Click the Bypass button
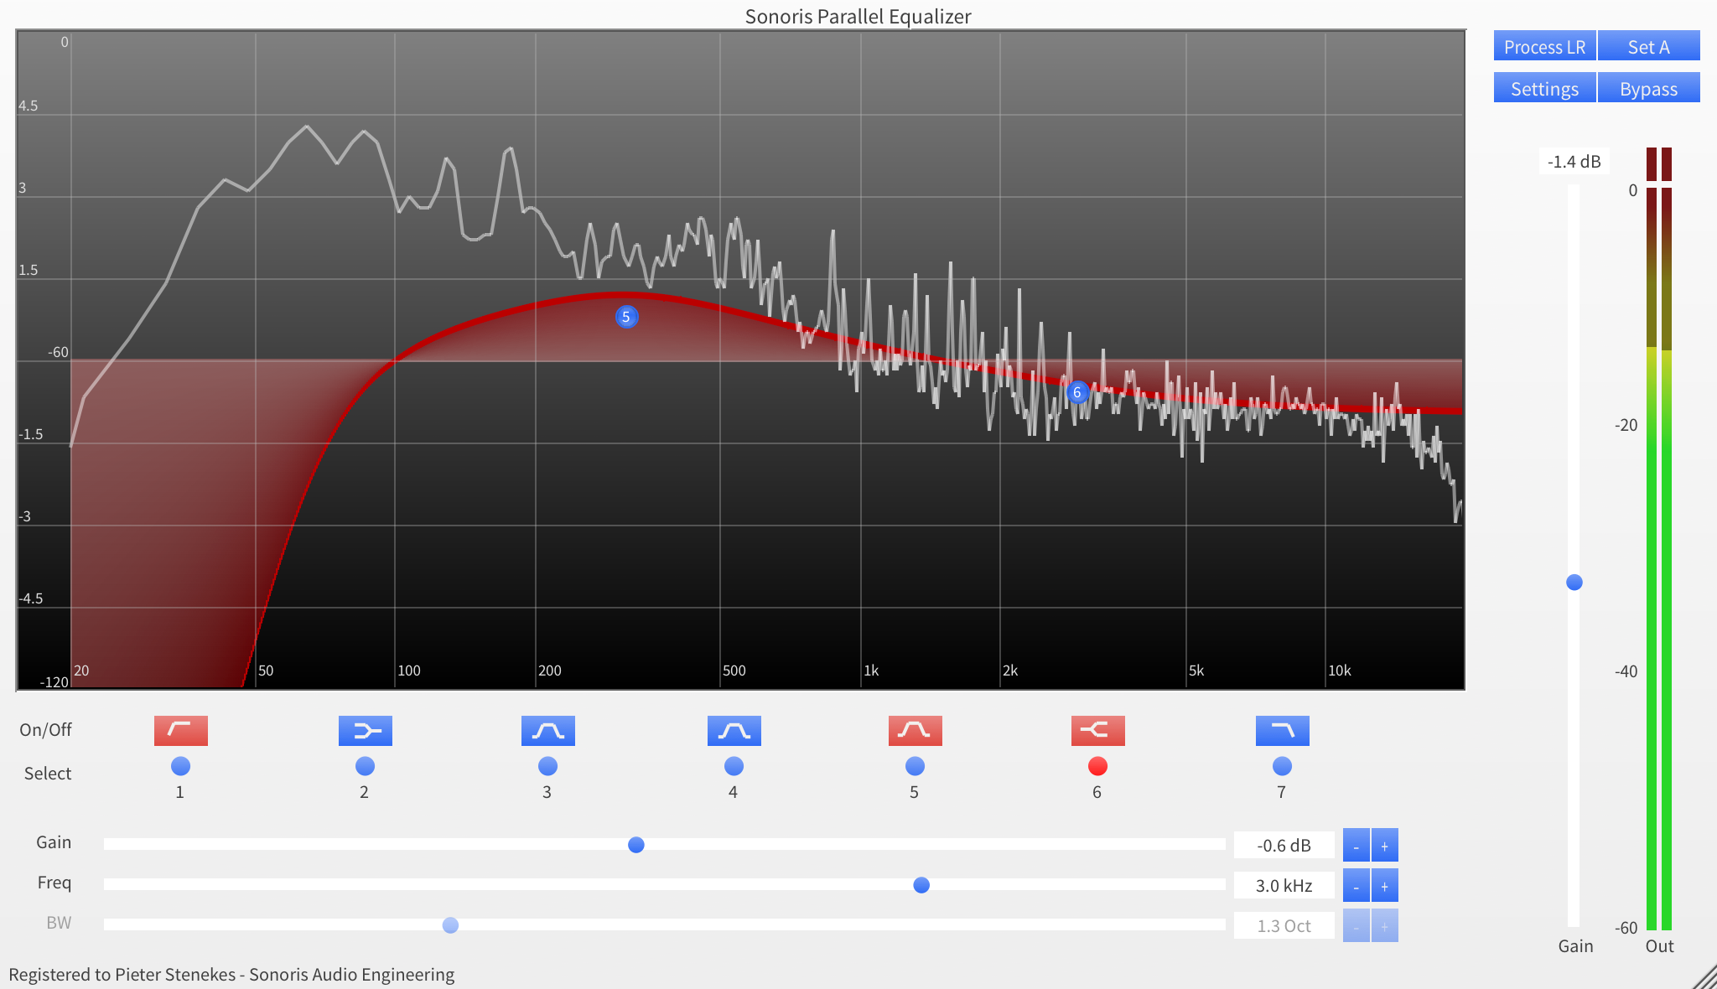1717x989 pixels. tap(1651, 90)
